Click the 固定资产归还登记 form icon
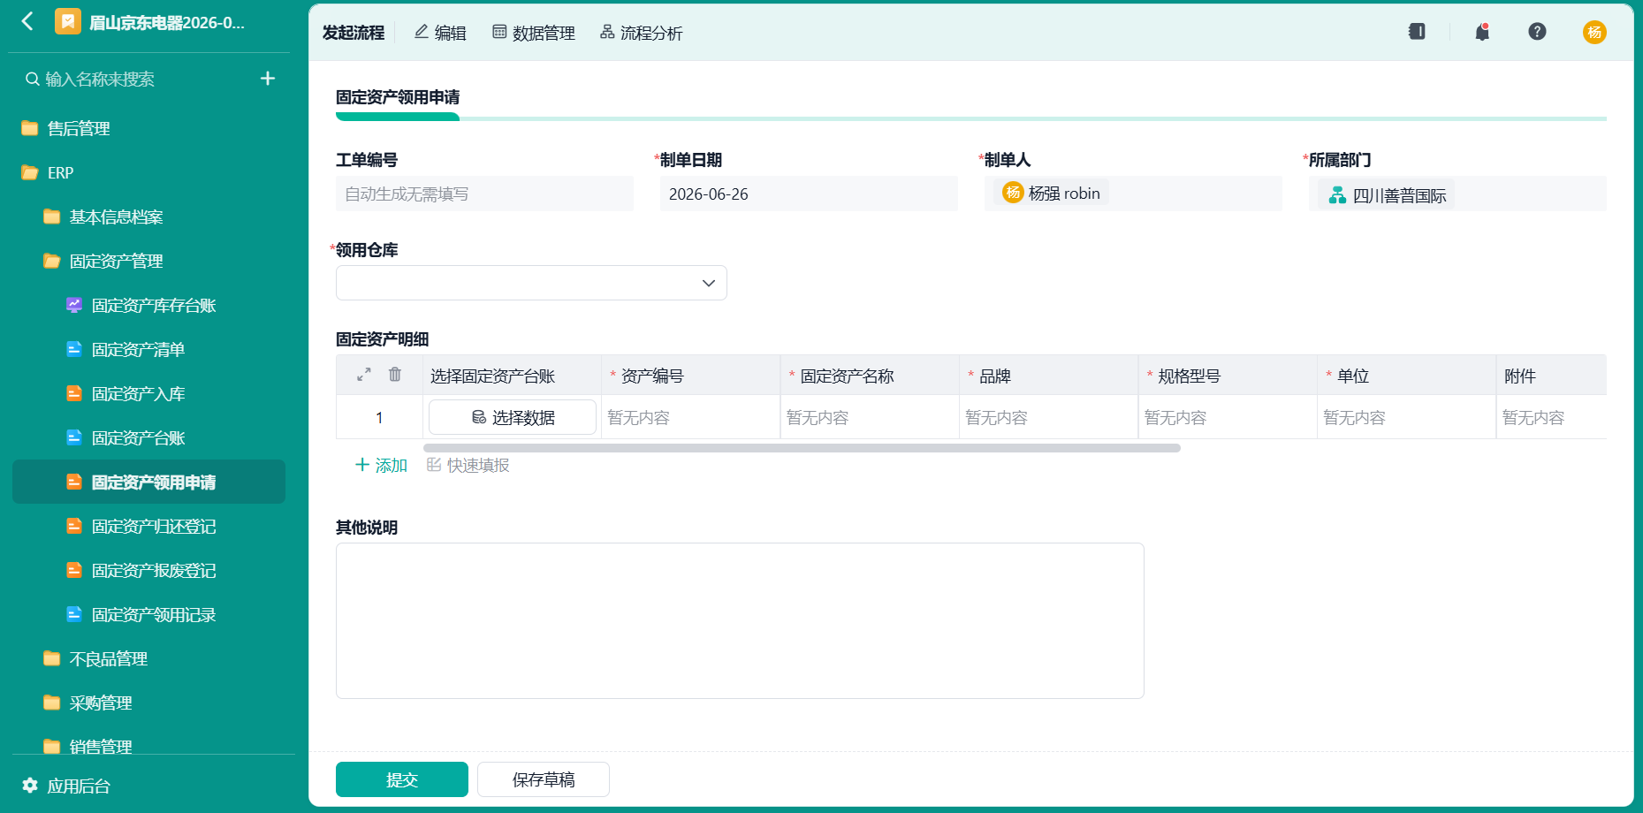The width and height of the screenshot is (1643, 813). 74,526
